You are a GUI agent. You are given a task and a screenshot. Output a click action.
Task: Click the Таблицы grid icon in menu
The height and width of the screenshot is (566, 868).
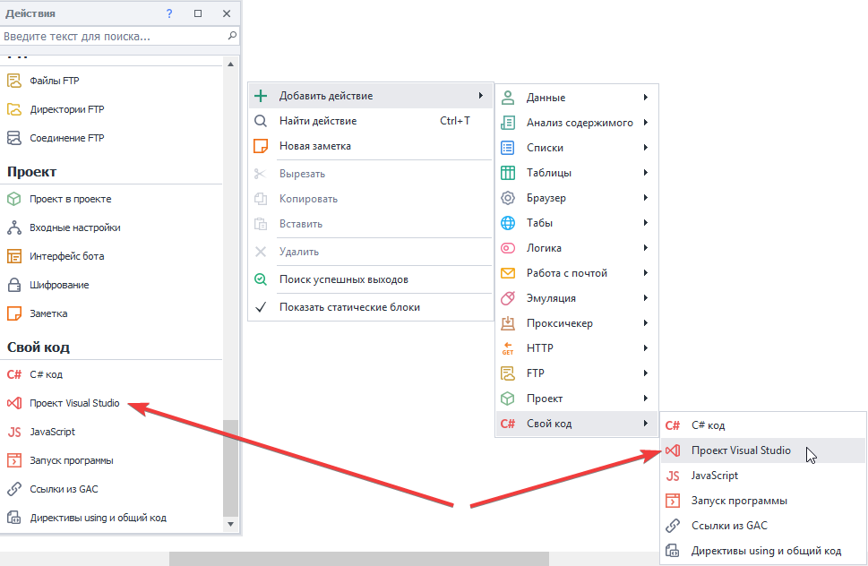tap(508, 173)
